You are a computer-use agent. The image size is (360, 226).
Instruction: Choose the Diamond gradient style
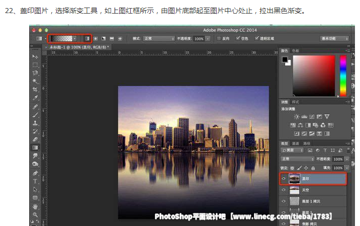tap(120, 39)
